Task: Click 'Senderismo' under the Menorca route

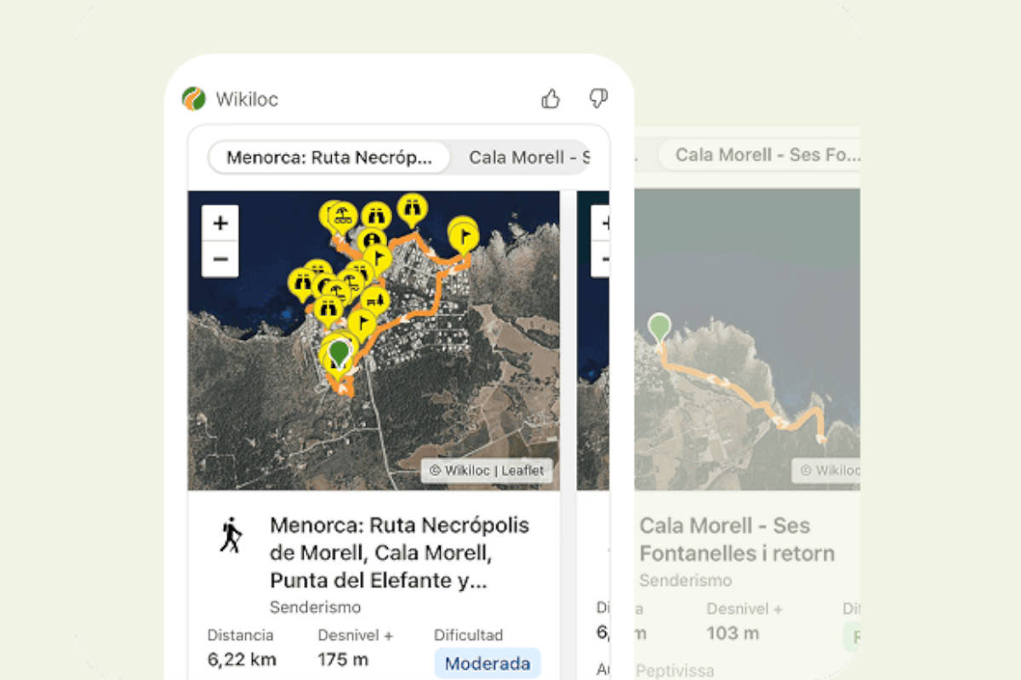Action: (x=315, y=608)
